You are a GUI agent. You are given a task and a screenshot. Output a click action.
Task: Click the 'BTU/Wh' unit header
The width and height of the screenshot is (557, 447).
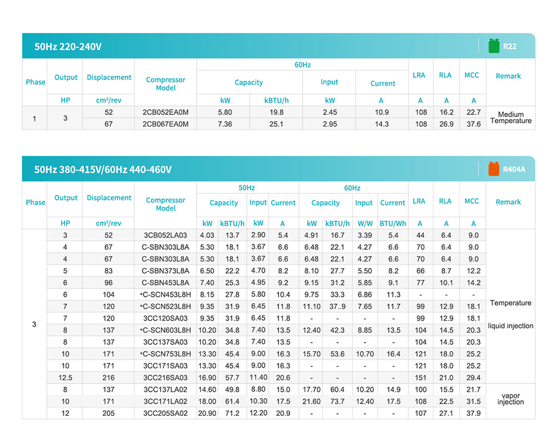point(393,223)
